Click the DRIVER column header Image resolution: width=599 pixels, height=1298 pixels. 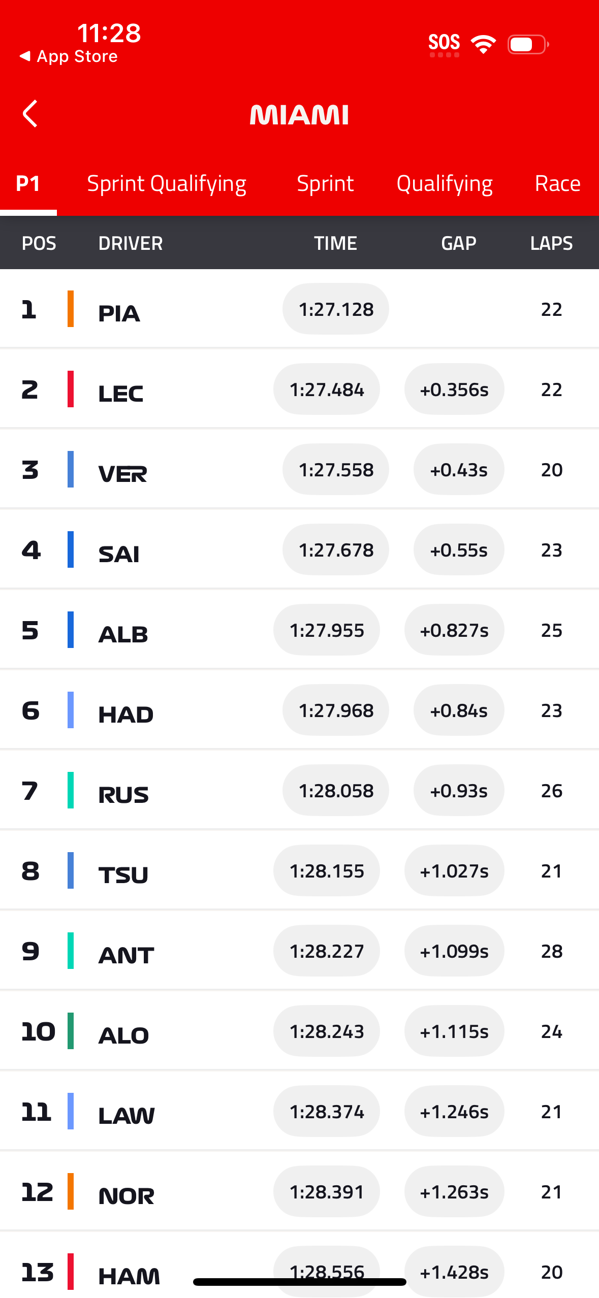(130, 243)
